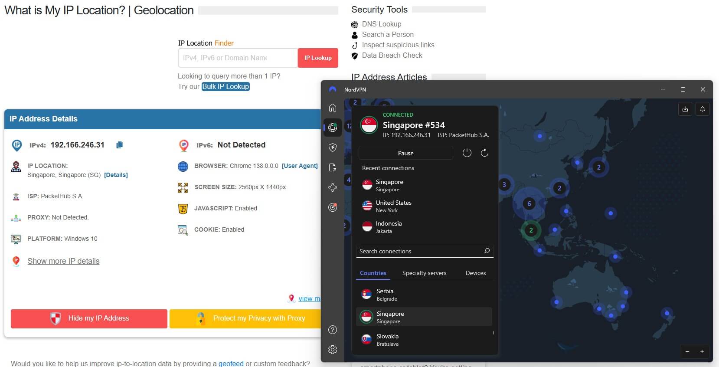Click the green Singapore cluster marker on map

[x=531, y=230]
